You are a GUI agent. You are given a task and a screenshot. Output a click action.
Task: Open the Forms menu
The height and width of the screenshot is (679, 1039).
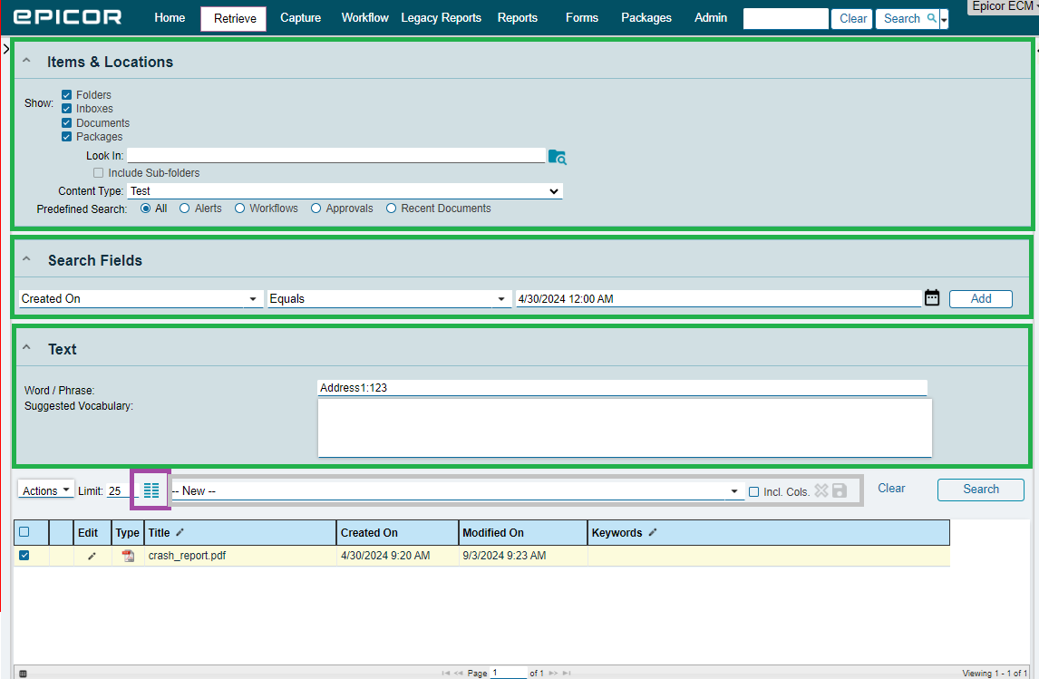click(x=582, y=18)
